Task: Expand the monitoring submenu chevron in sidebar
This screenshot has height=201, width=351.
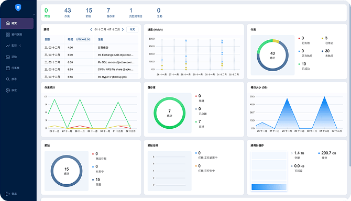Action: click(x=20, y=46)
